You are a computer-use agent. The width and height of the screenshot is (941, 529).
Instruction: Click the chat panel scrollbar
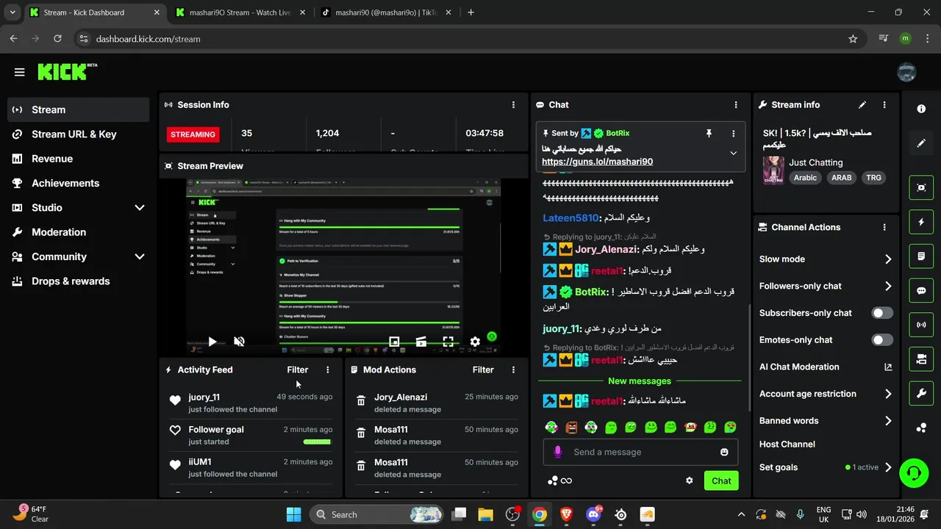click(x=748, y=356)
